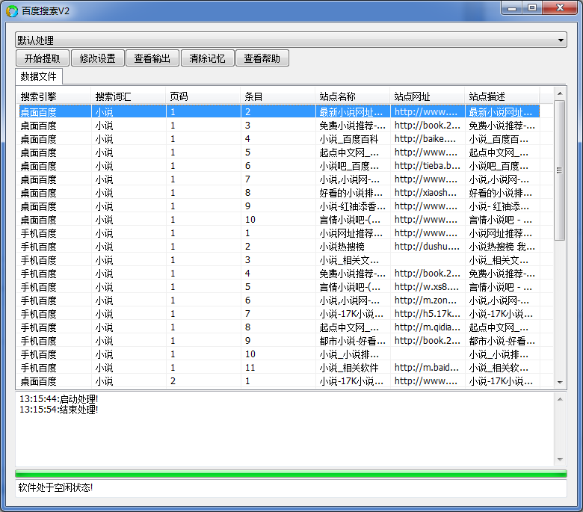Click the 开始提取 button
This screenshot has width=583, height=512.
[x=43, y=58]
